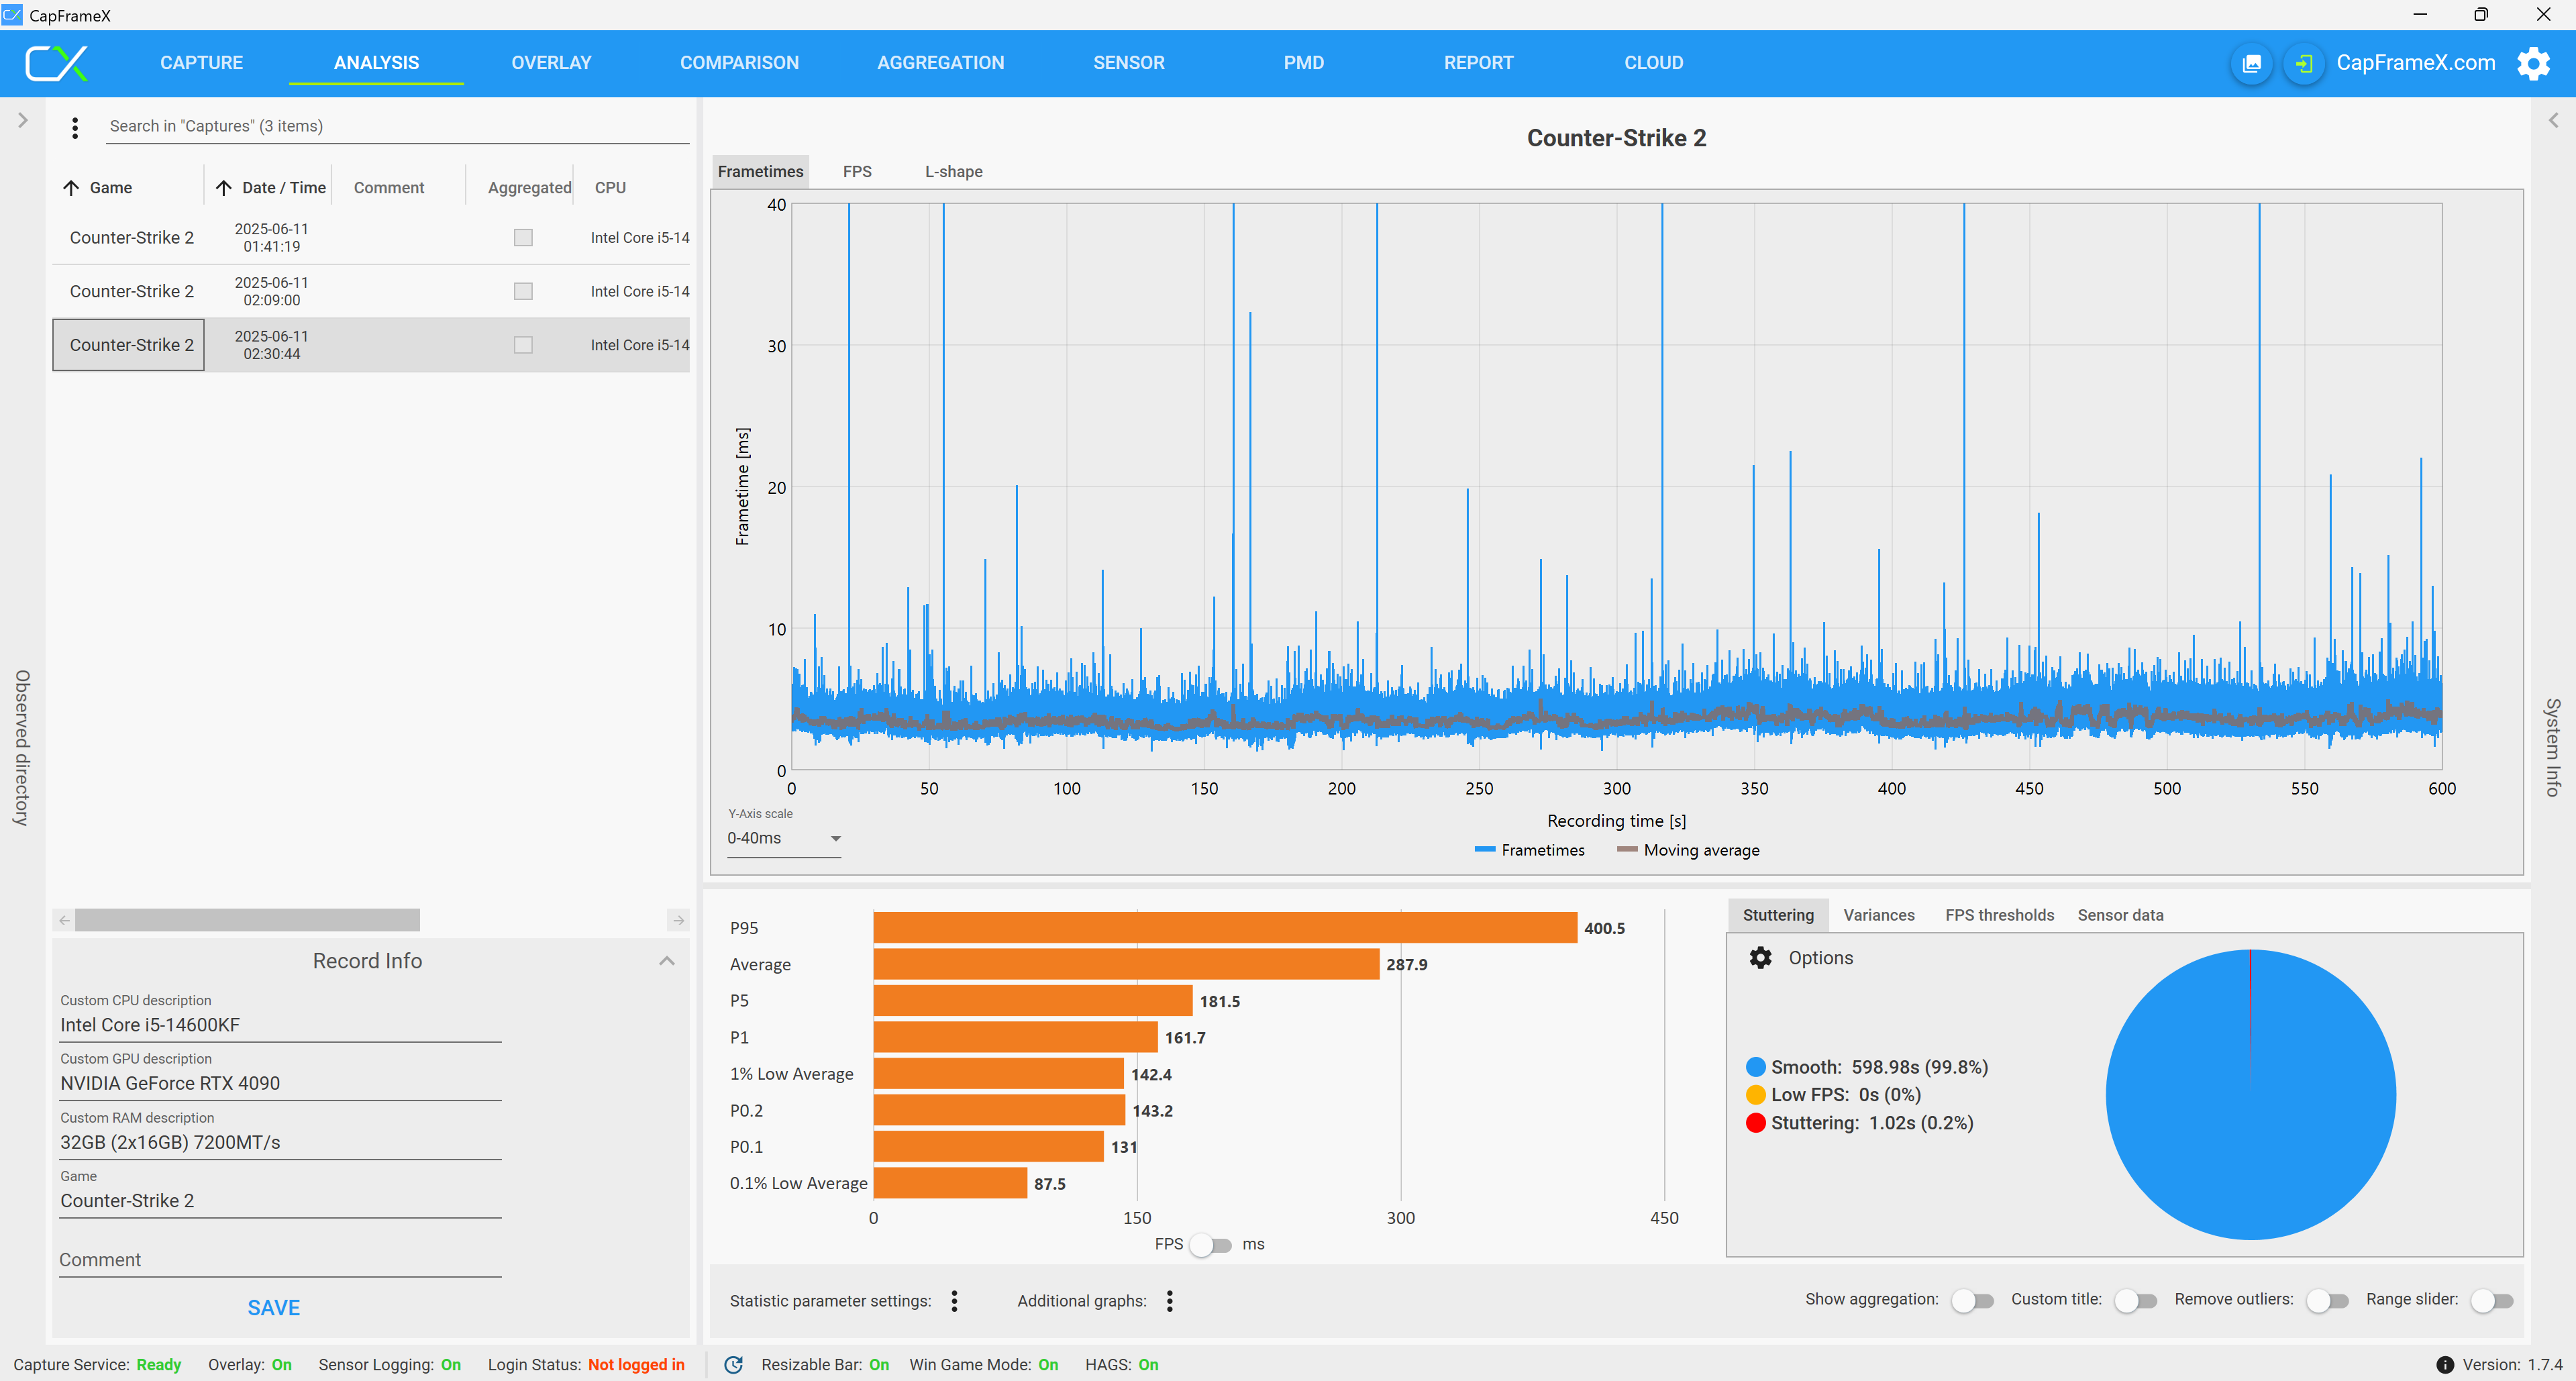
Task: Toggle the FPS / ms switch
Action: (1211, 1244)
